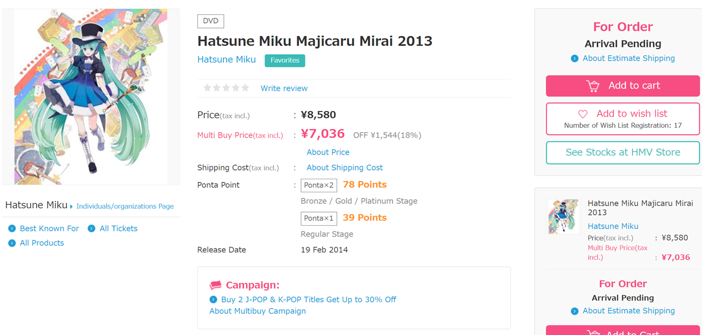Click the shopping cart icon in Add to cart

click(592, 86)
